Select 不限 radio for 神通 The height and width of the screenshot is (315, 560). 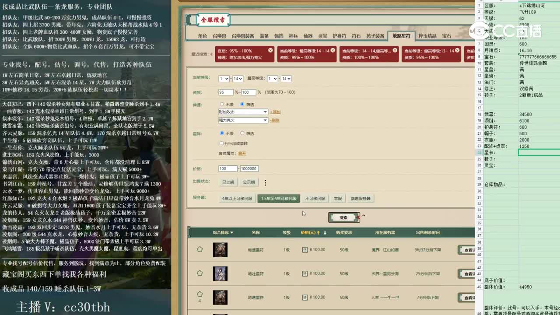(x=222, y=105)
